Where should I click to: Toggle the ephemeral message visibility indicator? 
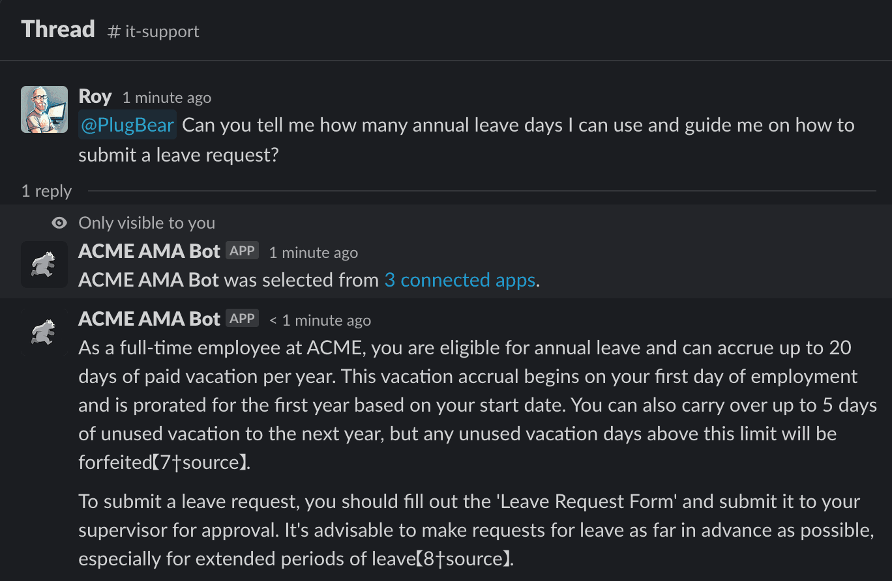pos(58,222)
